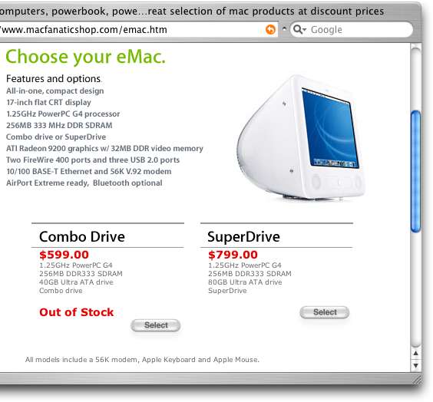Click the Out of Stock label
This screenshot has width=433, height=402.
coord(77,312)
